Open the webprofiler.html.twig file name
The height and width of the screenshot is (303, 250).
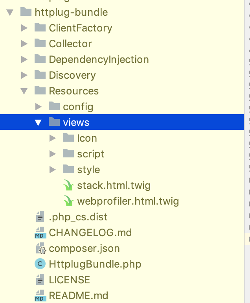coord(128,201)
